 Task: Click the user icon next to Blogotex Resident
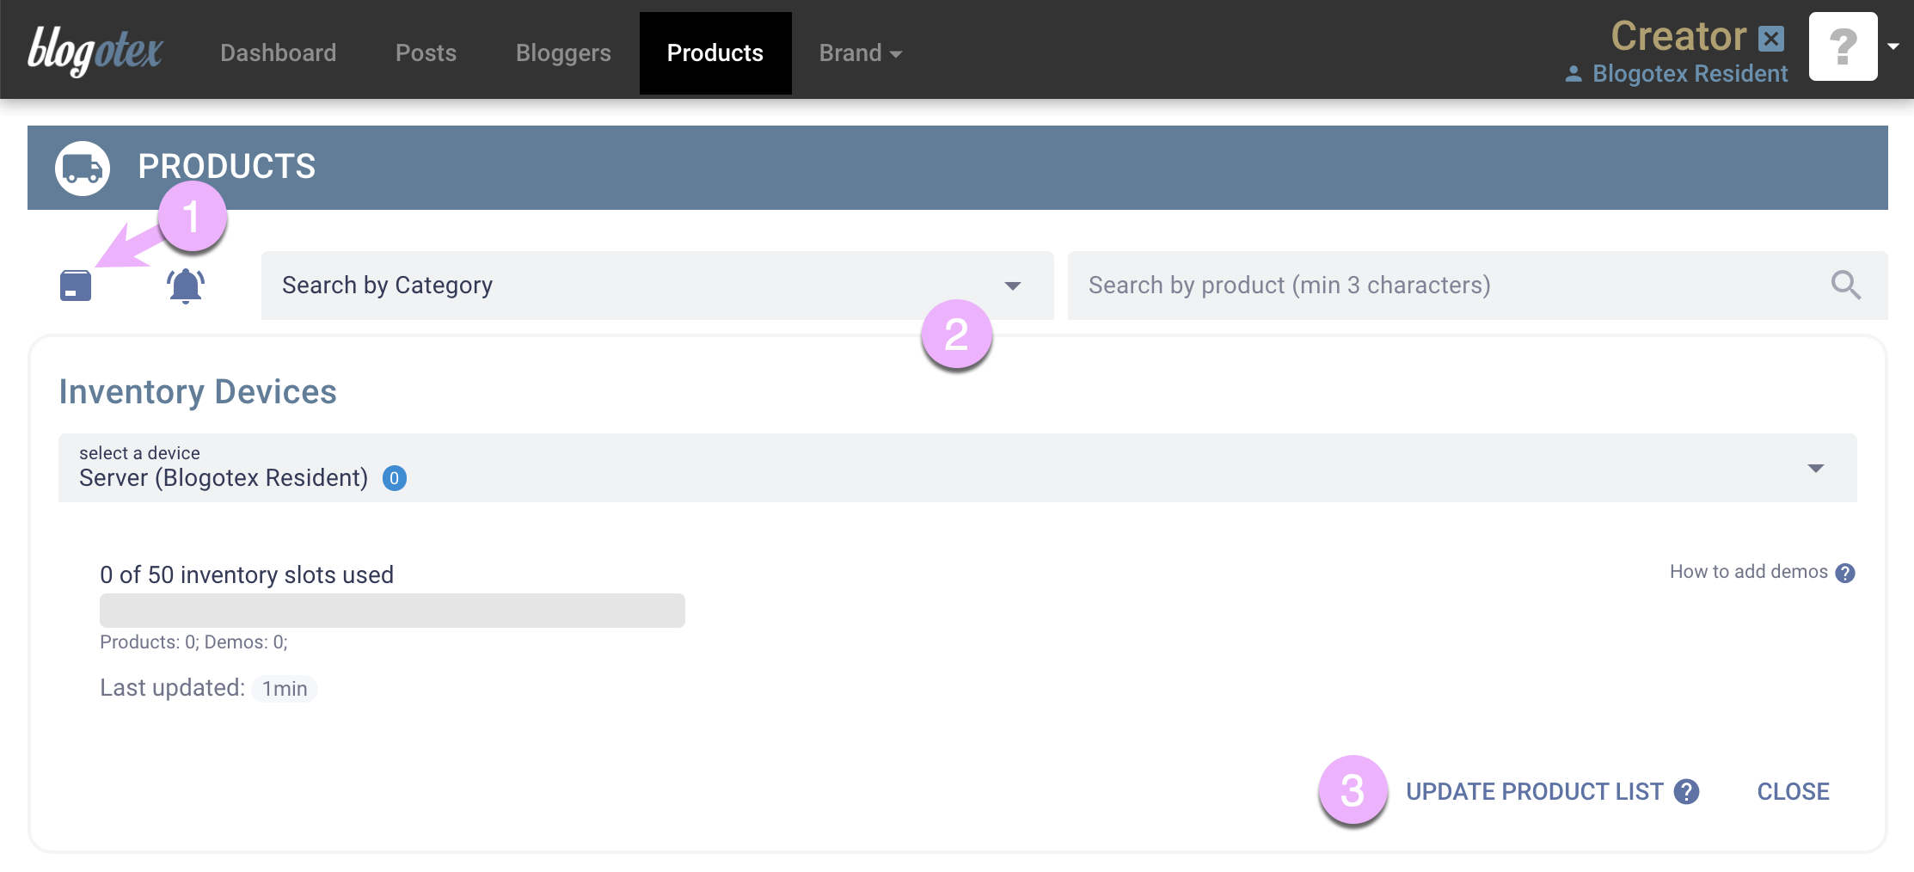[x=1574, y=74]
